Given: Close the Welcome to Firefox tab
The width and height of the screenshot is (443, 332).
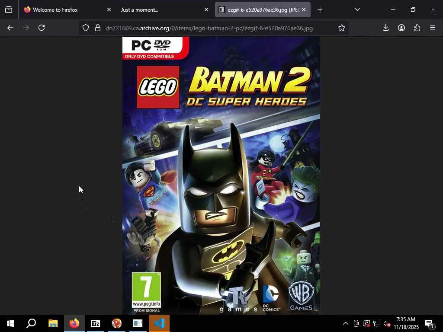Looking at the screenshot, I should (109, 10).
